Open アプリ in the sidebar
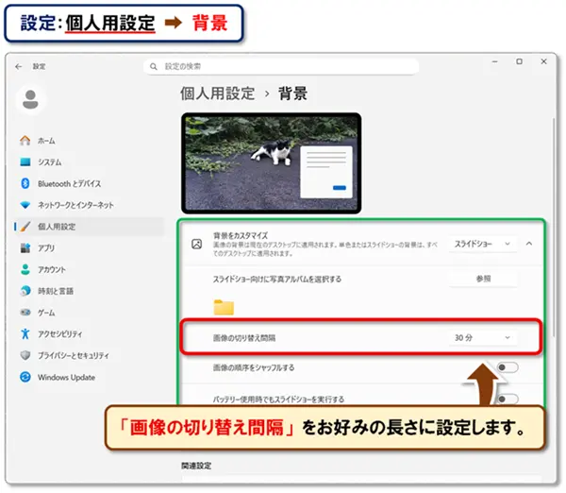 pyautogui.click(x=89, y=248)
